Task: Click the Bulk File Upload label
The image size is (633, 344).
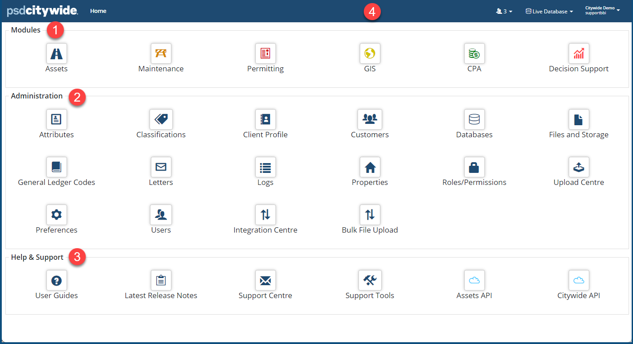Action: [x=370, y=230]
